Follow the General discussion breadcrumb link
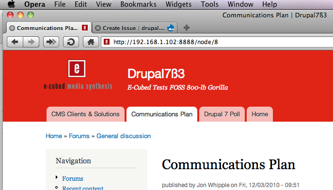Image resolution: width=333 pixels, height=190 pixels. tap(124, 136)
